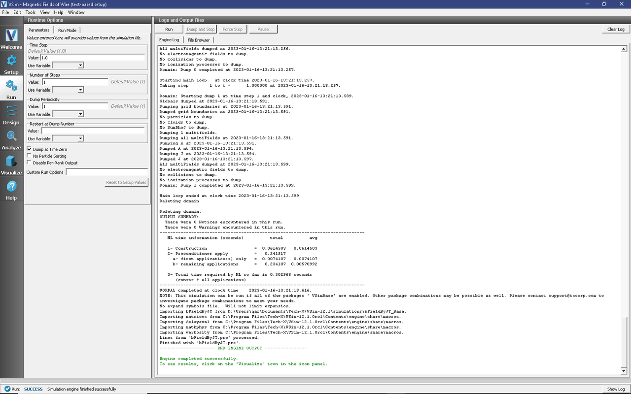Click the 'Engine completed successfully.' log line
The image size is (631, 394).
(198, 359)
